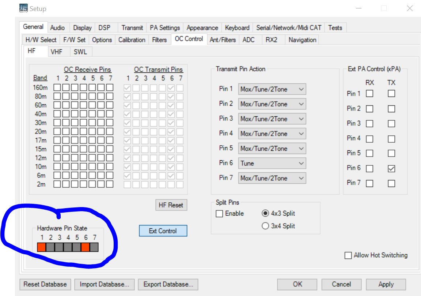This screenshot has height=296, width=421.
Task: Click the Apply button
Action: pyautogui.click(x=386, y=284)
